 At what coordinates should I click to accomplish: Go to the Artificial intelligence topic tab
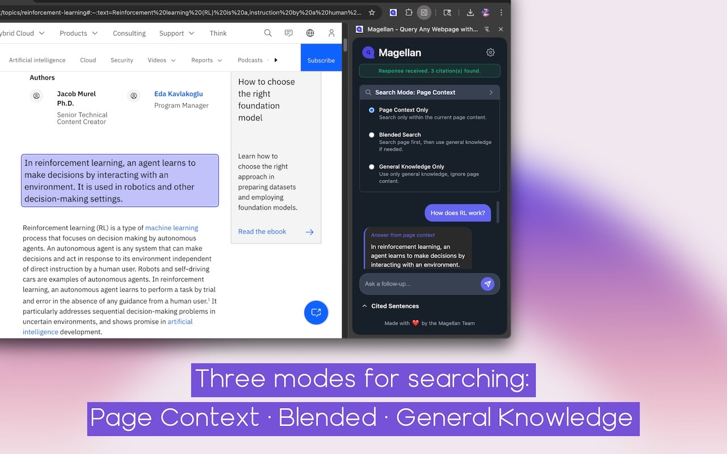(37, 60)
